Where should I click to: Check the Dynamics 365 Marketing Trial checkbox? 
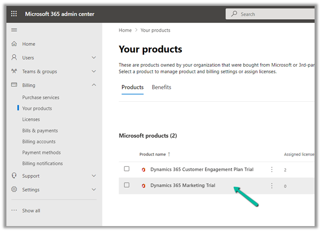(127, 185)
